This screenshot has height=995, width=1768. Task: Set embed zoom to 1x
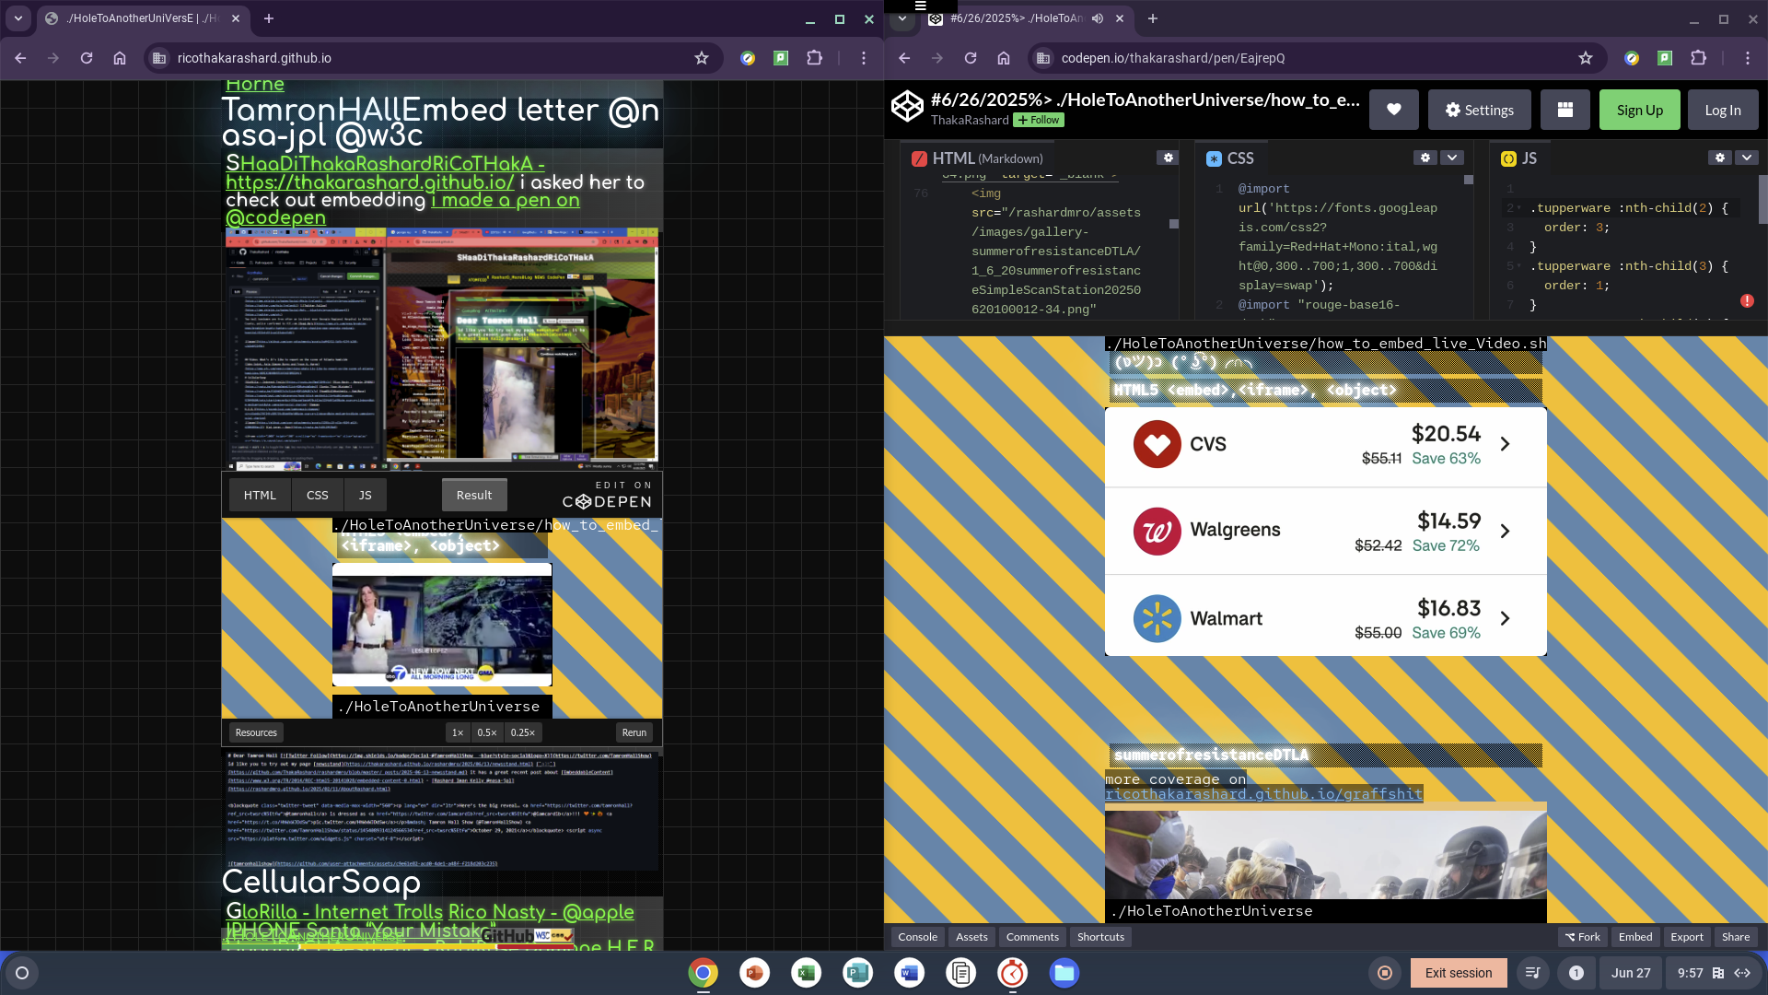click(x=458, y=732)
